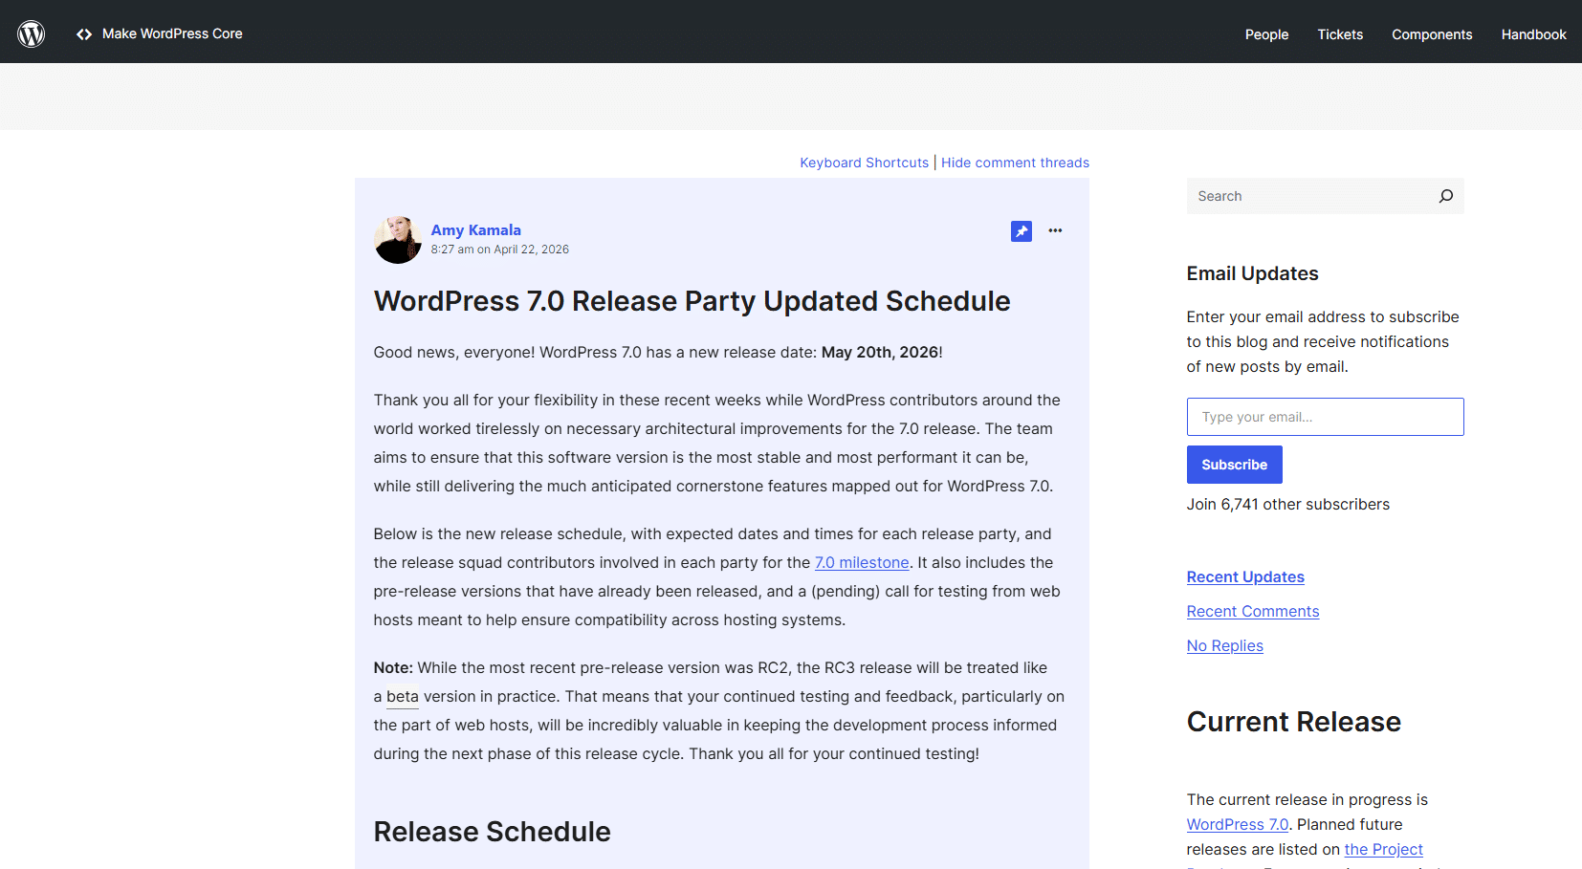The height and width of the screenshot is (869, 1582).
Task: Follow the 7.0 milestone link
Action: (862, 562)
